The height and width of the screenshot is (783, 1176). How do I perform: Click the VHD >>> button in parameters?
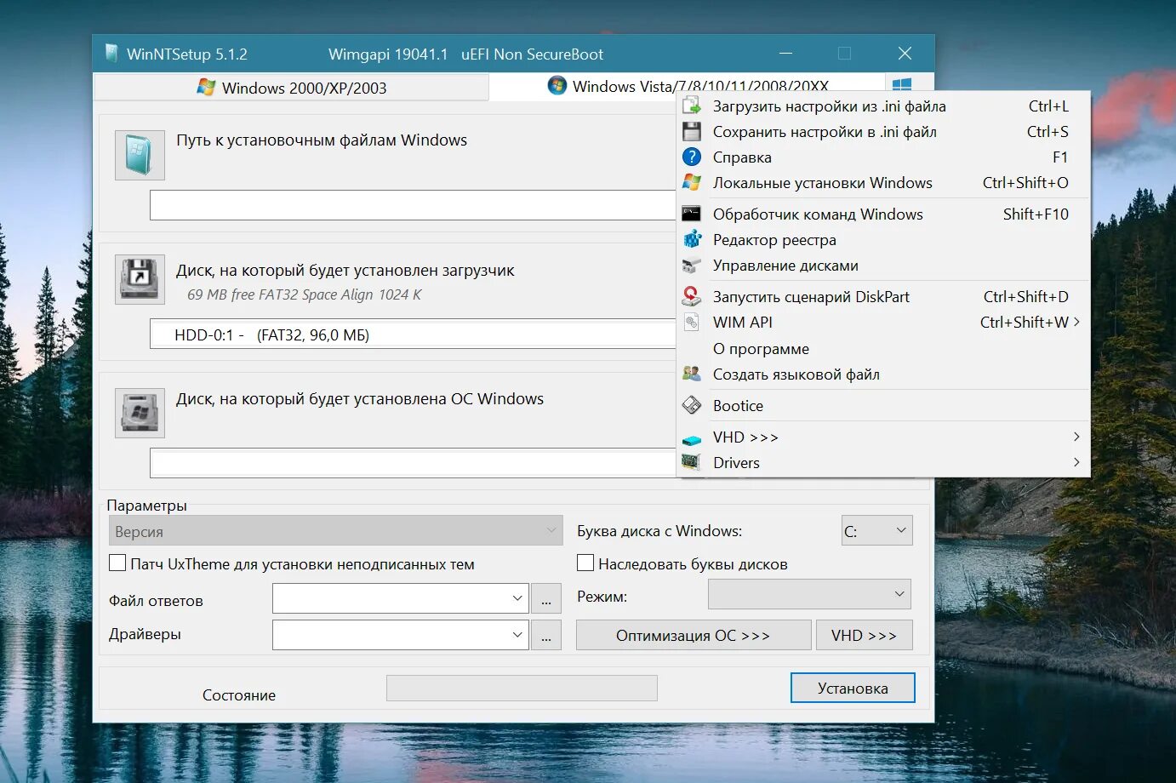(865, 635)
